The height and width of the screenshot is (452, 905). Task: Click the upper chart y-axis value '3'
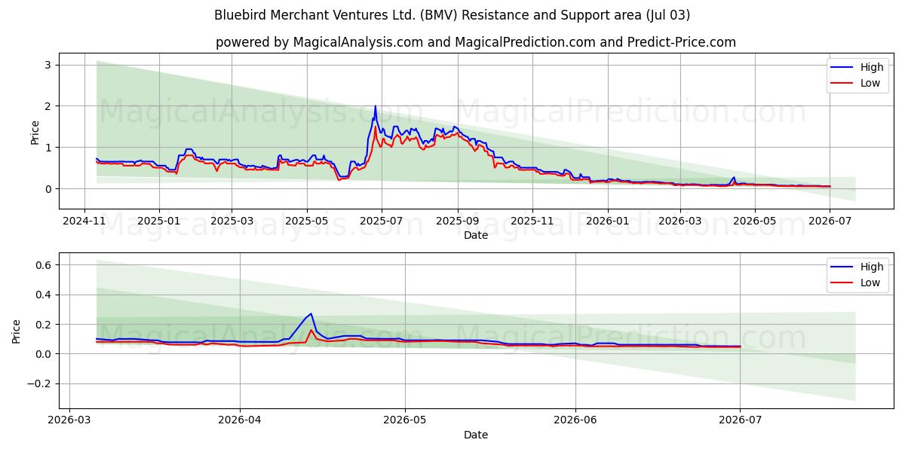tap(48, 65)
